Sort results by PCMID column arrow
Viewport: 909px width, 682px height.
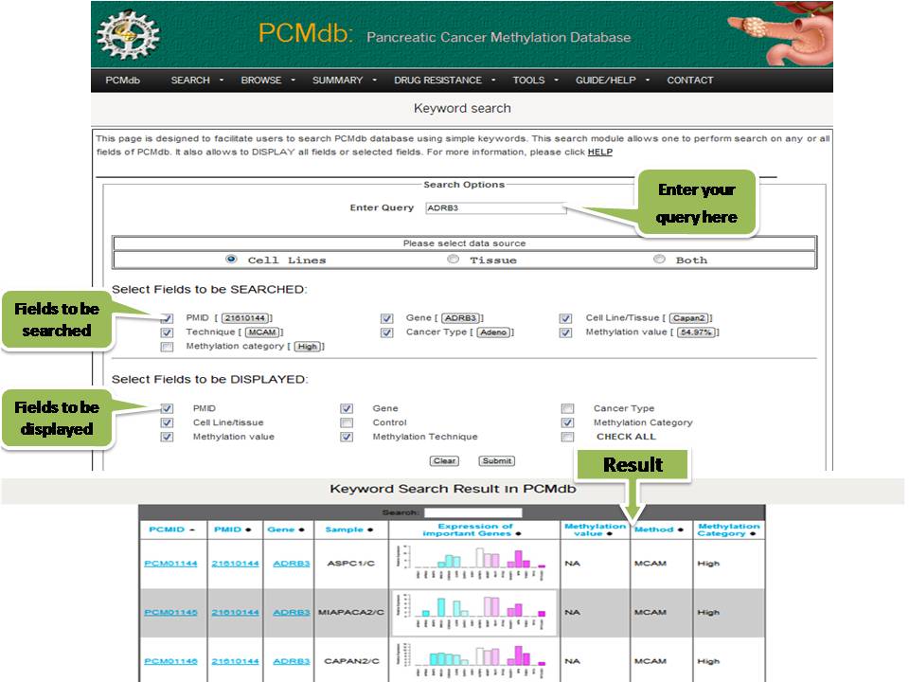[x=192, y=529]
